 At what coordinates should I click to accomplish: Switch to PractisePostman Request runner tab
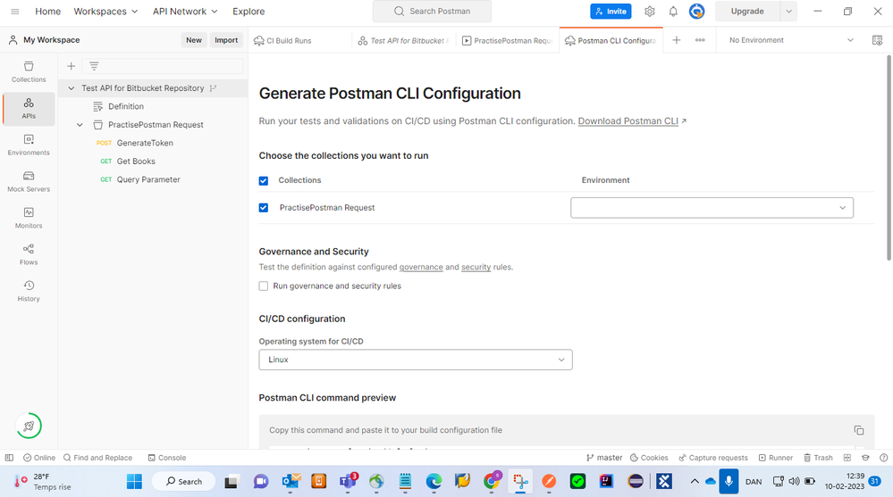[508, 40]
